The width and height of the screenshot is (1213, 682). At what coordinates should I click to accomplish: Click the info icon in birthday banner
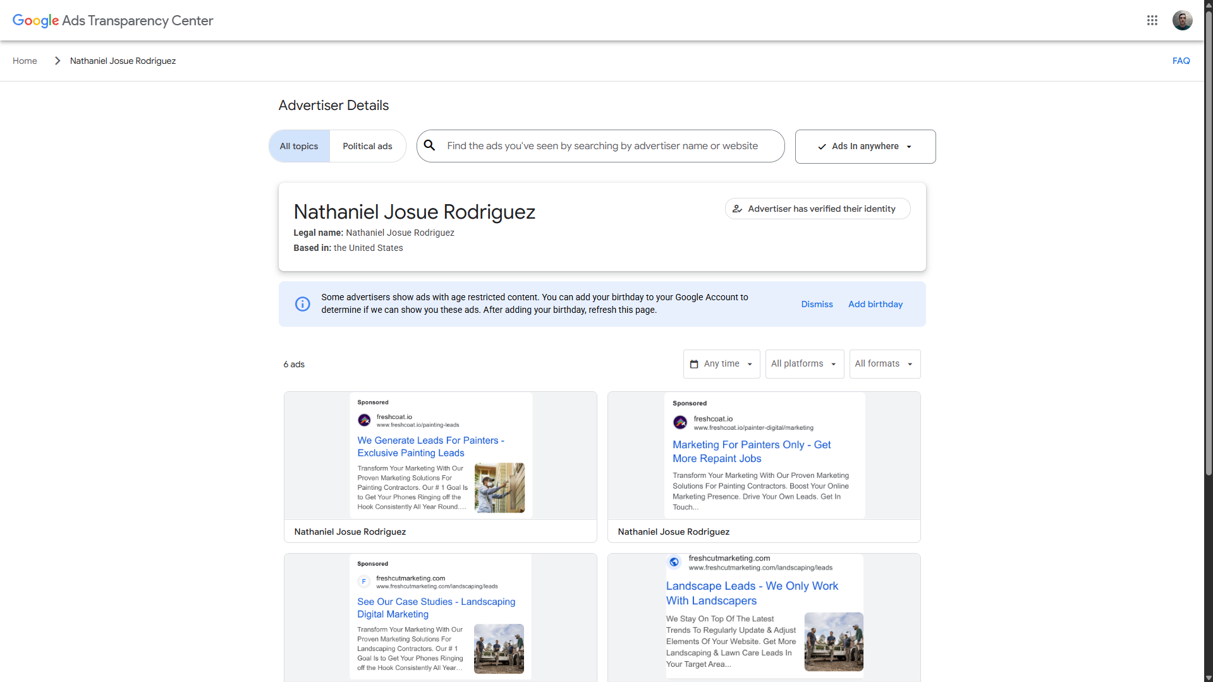pos(303,304)
